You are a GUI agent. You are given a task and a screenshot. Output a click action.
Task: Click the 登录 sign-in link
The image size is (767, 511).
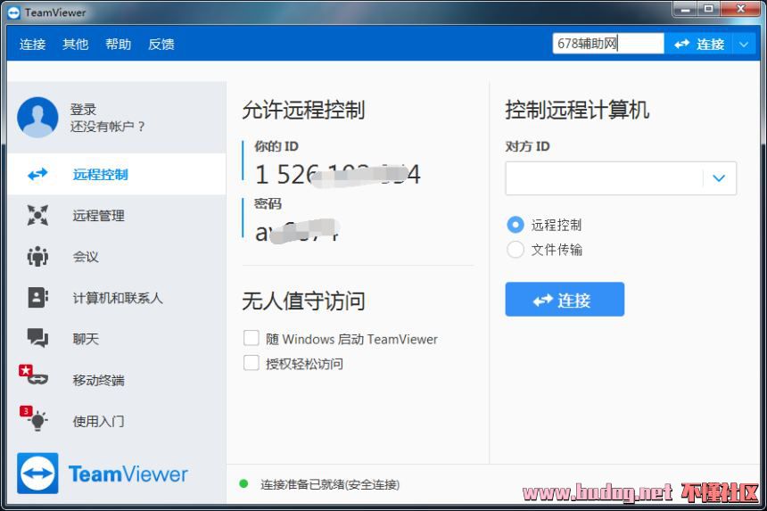tap(83, 110)
